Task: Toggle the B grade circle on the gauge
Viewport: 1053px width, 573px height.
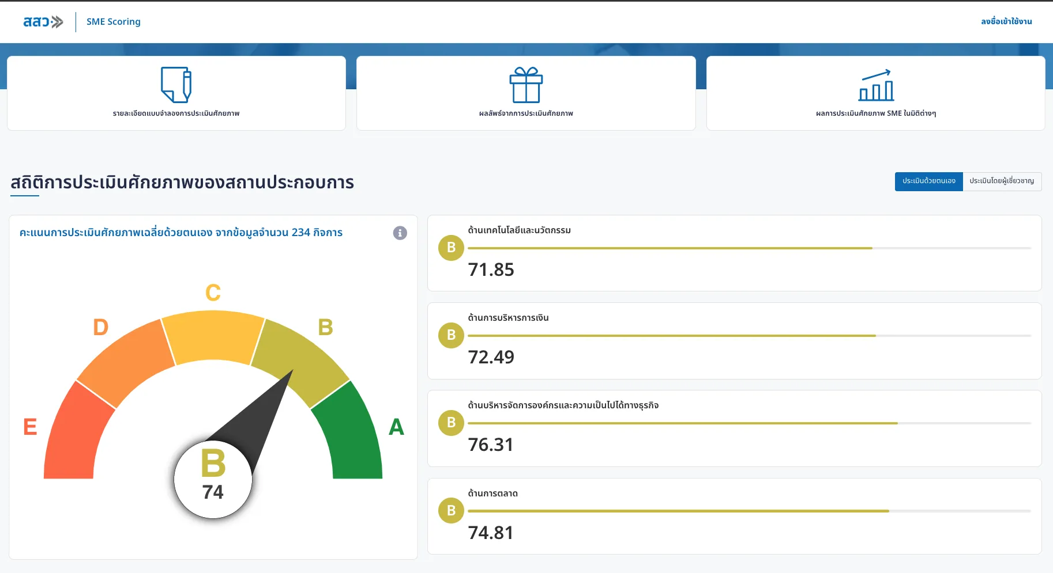Action: [213, 479]
